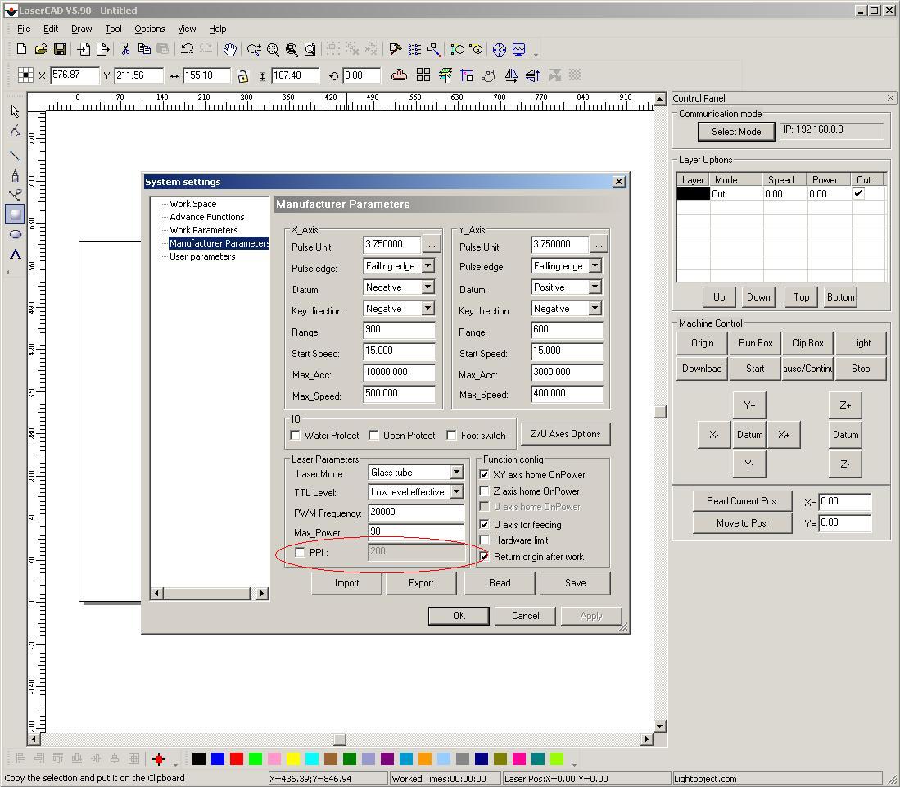Enable the PPI checkbox
This screenshot has height=787, width=900.
(301, 553)
